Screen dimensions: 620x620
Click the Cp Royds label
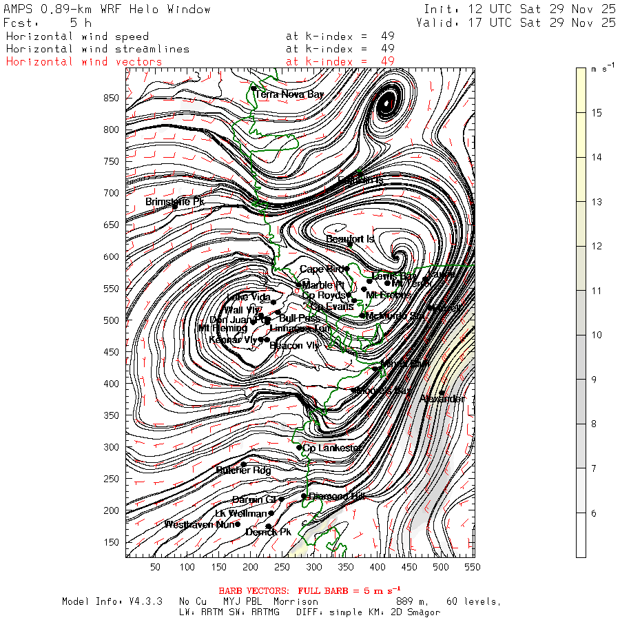pos(324,295)
